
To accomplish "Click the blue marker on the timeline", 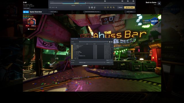I will click(75, 1).
